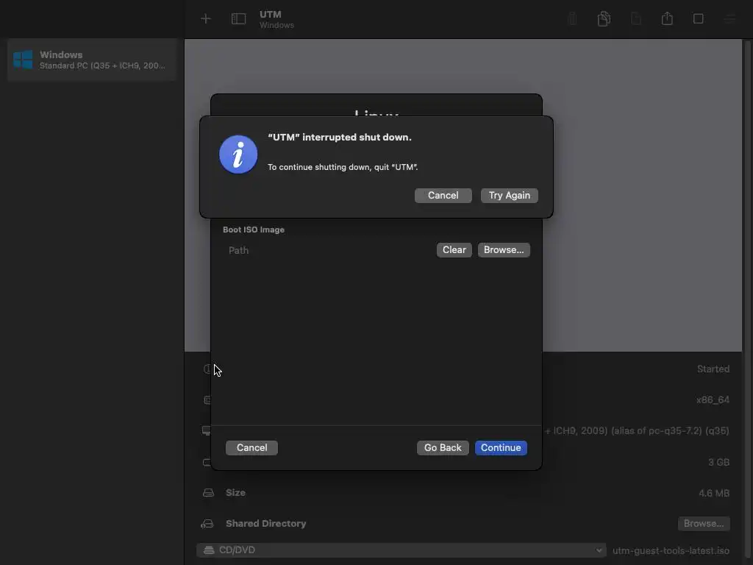Click the Started status text
Viewport: 753px width, 565px height.
click(x=713, y=369)
